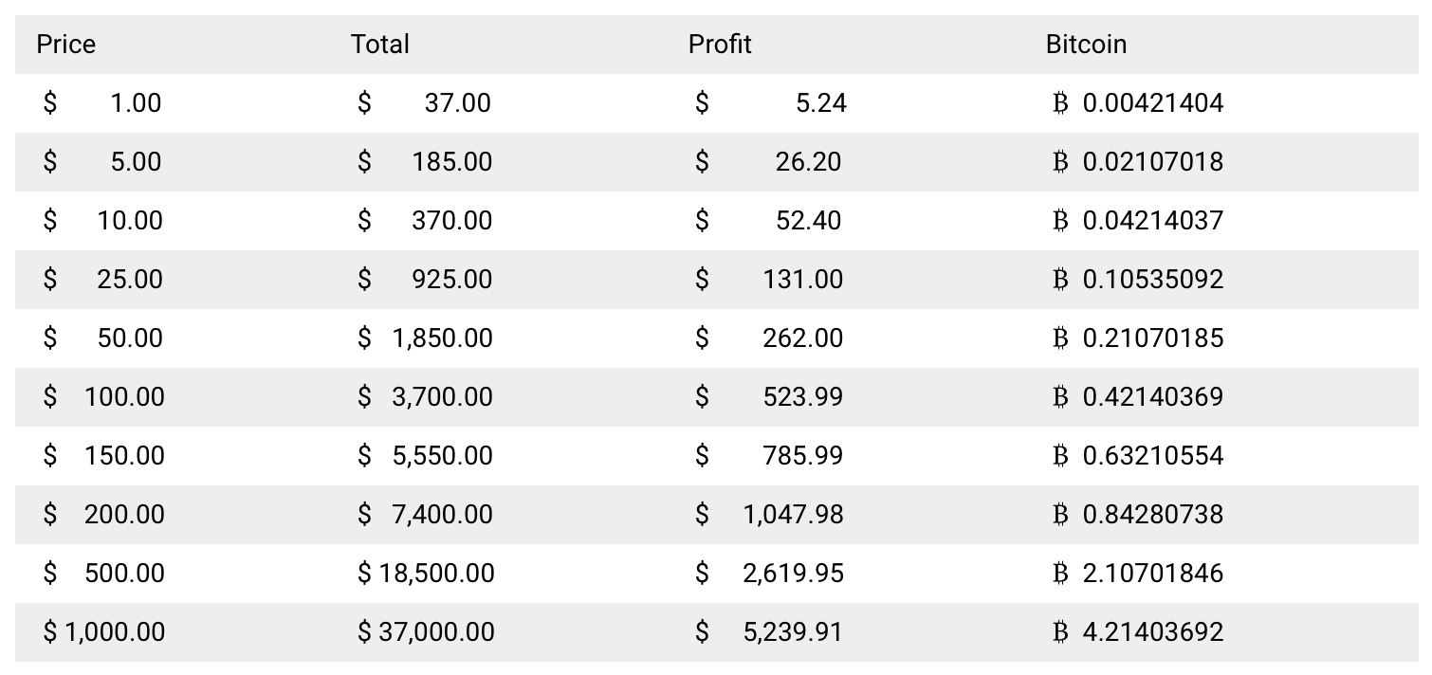The image size is (1432, 675).
Task: Click Bitcoin symbol beside 0.02107018
Action: pyautogui.click(x=1061, y=161)
